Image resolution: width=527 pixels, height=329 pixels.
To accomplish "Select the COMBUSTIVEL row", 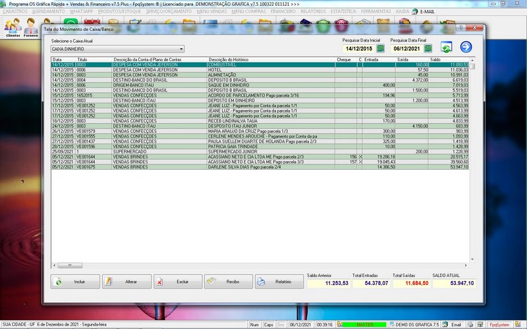I will (x=260, y=64).
